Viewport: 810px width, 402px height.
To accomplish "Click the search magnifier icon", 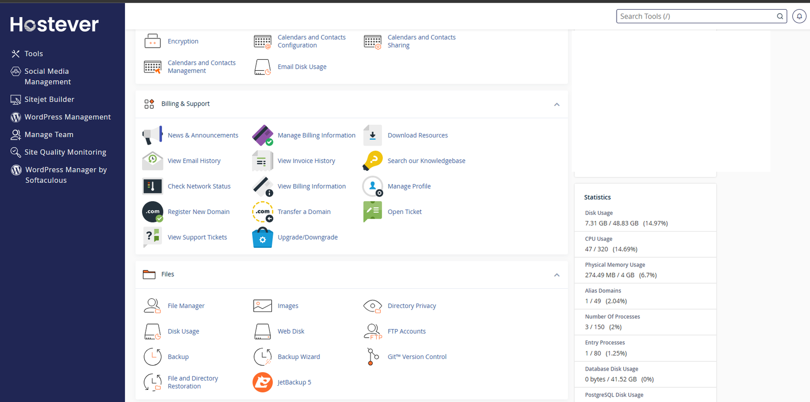I will point(780,16).
